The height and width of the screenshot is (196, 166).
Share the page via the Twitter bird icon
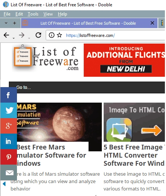click(8, 110)
